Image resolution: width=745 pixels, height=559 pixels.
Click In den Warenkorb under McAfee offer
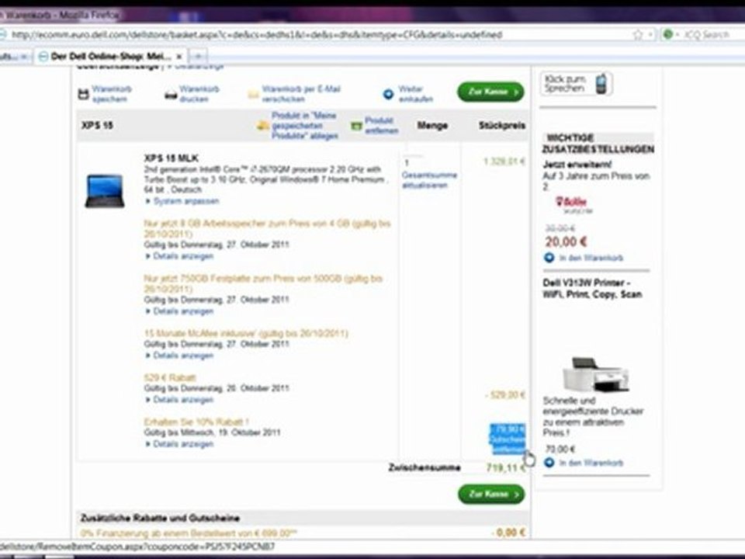[591, 258]
